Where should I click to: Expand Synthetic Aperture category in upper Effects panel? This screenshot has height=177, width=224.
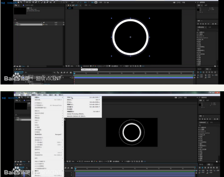click(x=202, y=38)
